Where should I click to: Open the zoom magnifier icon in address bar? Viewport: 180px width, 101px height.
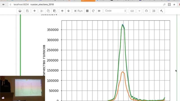[164, 4]
